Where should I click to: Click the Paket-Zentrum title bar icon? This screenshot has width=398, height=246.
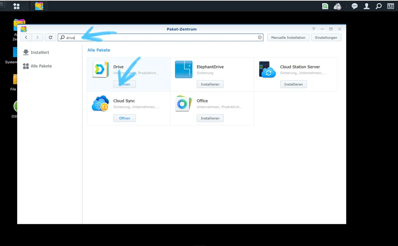[x=24, y=29]
